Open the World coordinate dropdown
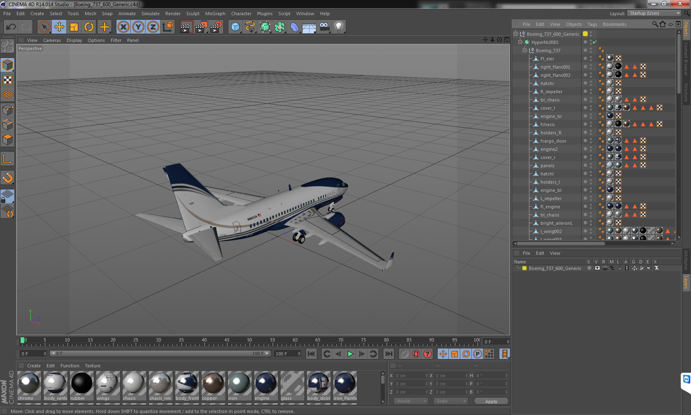691x415 pixels. point(411,401)
